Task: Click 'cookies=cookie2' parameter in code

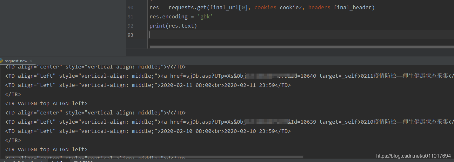Action: pyautogui.click(x=278, y=7)
